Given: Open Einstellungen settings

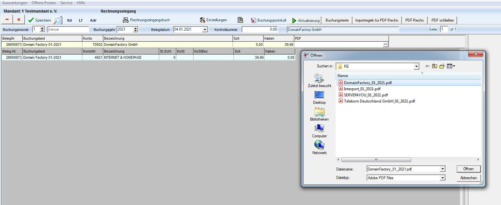Looking at the screenshot, I should tap(213, 20).
